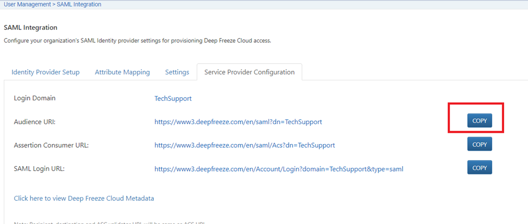Go to the Settings tab
This screenshot has height=224, width=528.
click(177, 72)
